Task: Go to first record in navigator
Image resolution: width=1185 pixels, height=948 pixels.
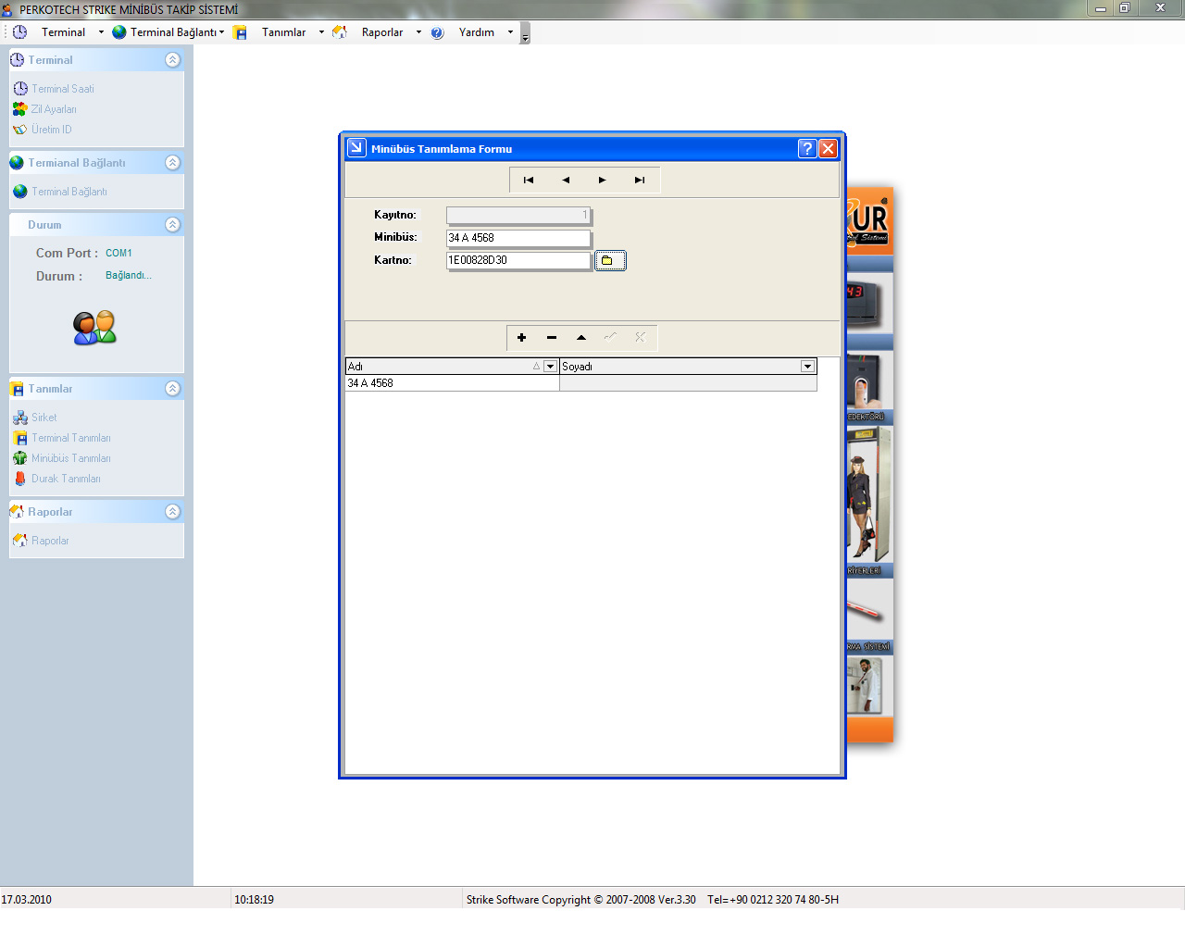Action: point(528,181)
